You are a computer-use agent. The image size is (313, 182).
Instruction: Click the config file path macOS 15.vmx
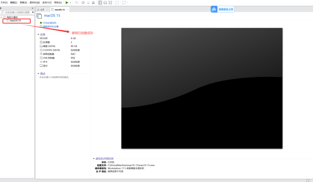point(131,165)
